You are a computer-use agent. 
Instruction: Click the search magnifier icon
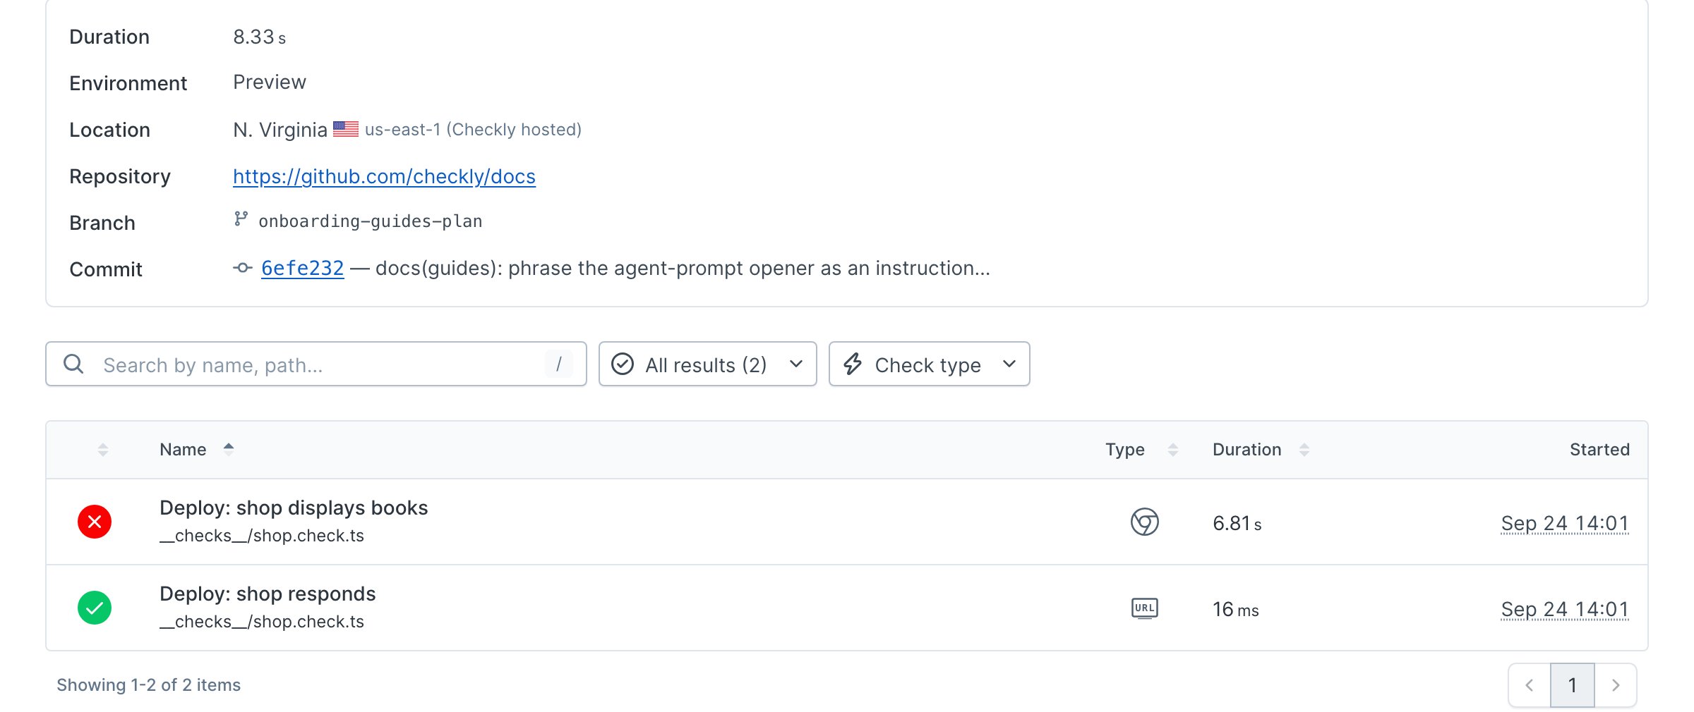(x=73, y=364)
